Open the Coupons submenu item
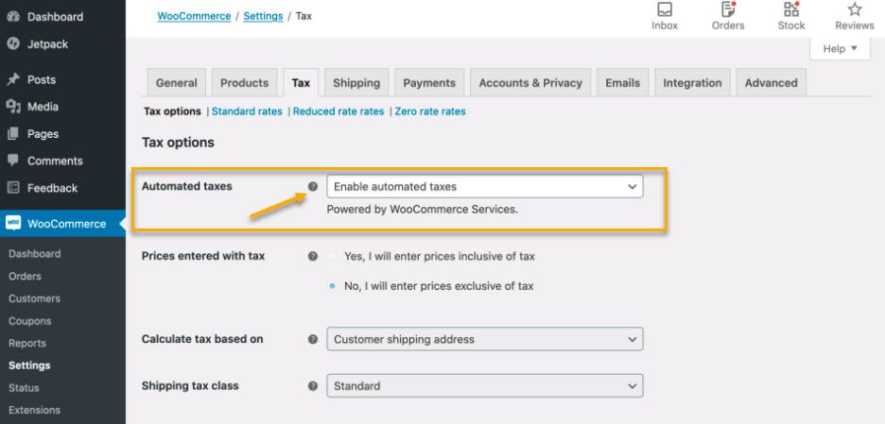Image resolution: width=885 pixels, height=424 pixels. 30,321
